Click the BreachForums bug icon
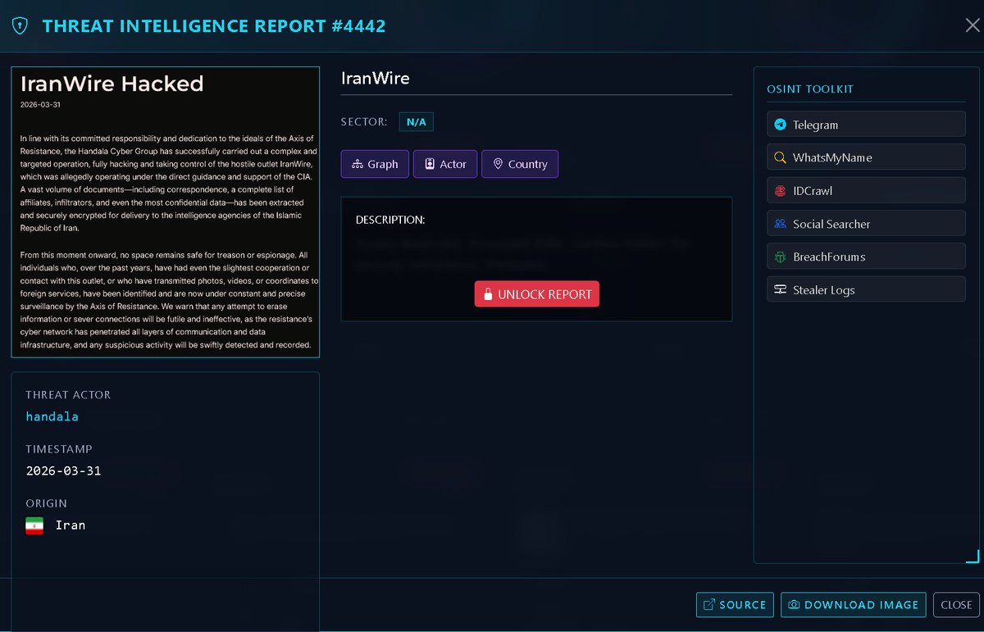 pos(781,257)
